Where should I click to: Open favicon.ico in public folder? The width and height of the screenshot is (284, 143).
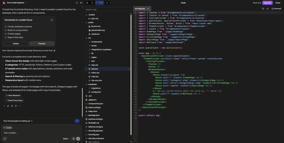(x=94, y=26)
